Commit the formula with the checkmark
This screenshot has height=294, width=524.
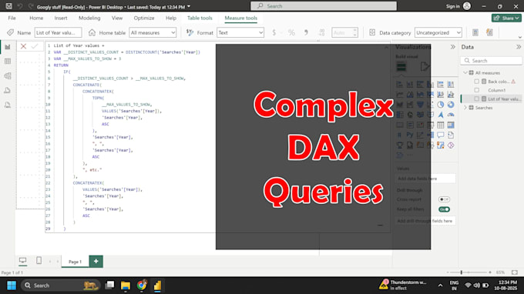coord(35,46)
